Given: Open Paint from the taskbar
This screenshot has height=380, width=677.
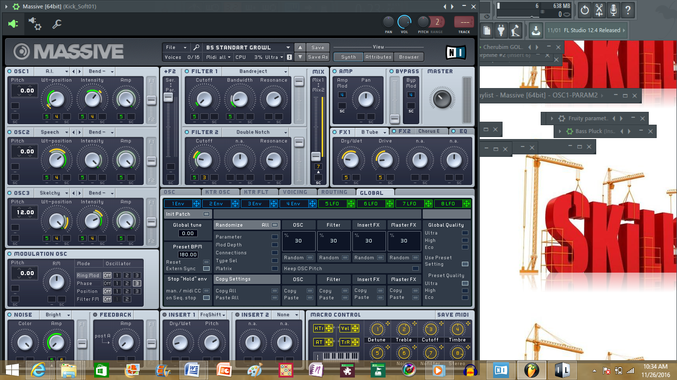Looking at the screenshot, I should [x=254, y=370].
